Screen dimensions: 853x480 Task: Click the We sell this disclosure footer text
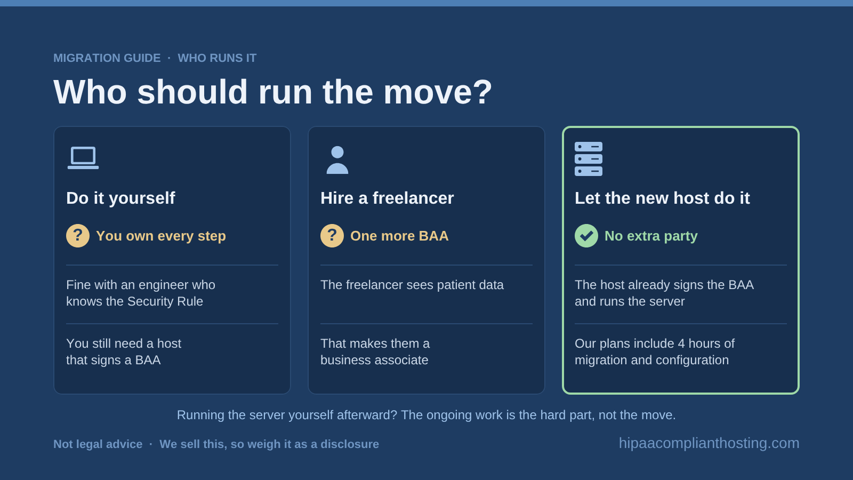click(269, 444)
